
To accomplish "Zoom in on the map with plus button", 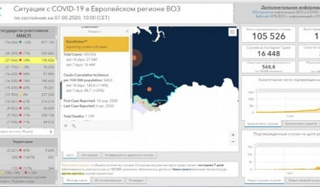I will pos(233,135).
